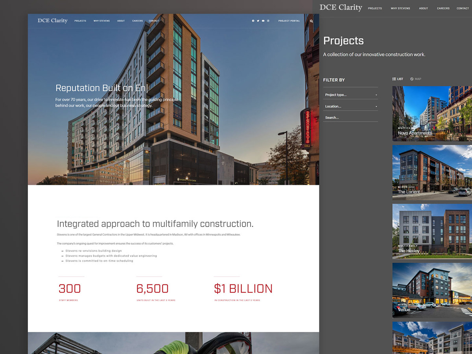Click Project Portal link in homepage header

pyautogui.click(x=289, y=21)
